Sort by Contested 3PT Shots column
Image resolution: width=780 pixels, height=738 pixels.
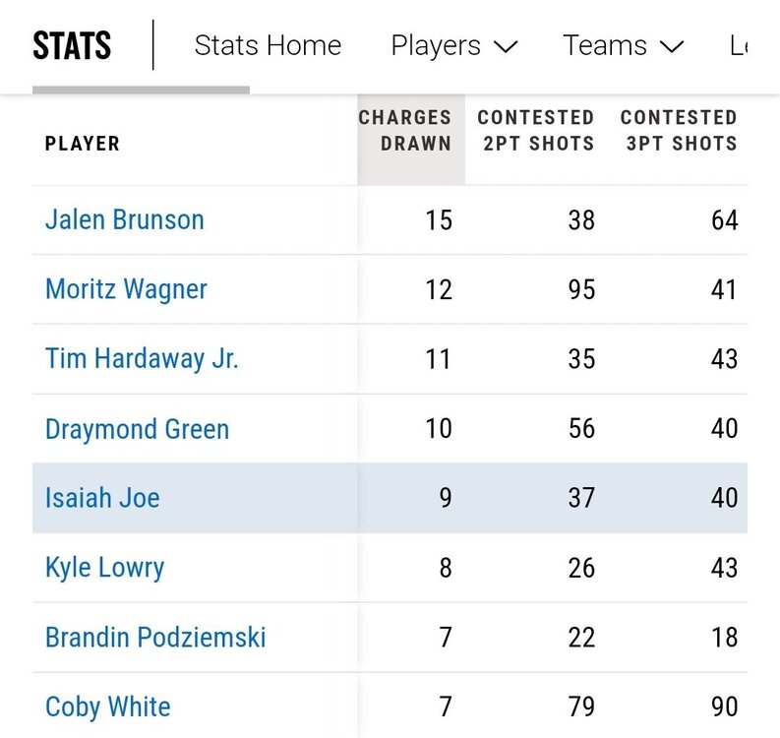(679, 131)
